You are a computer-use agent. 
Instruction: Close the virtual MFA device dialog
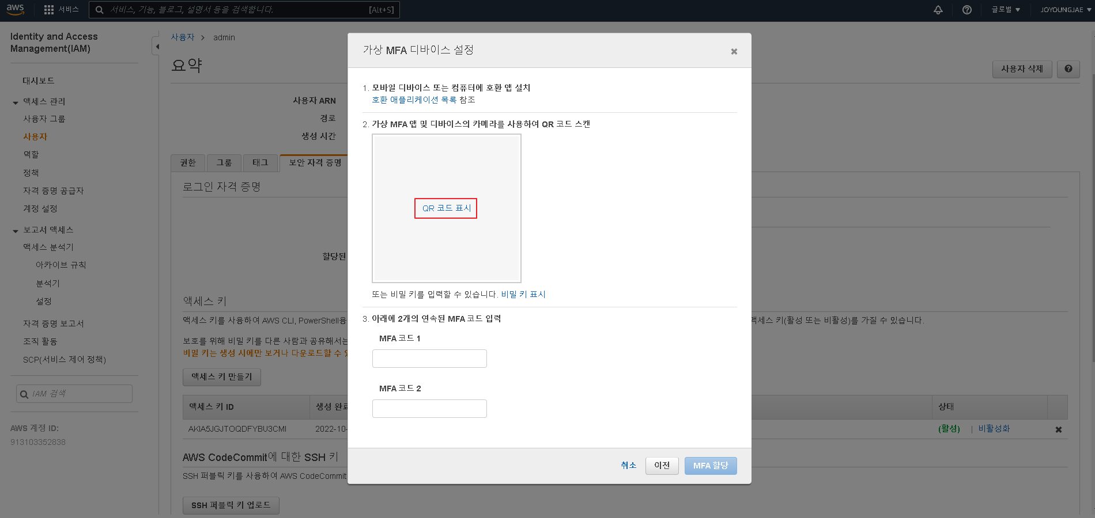734,51
